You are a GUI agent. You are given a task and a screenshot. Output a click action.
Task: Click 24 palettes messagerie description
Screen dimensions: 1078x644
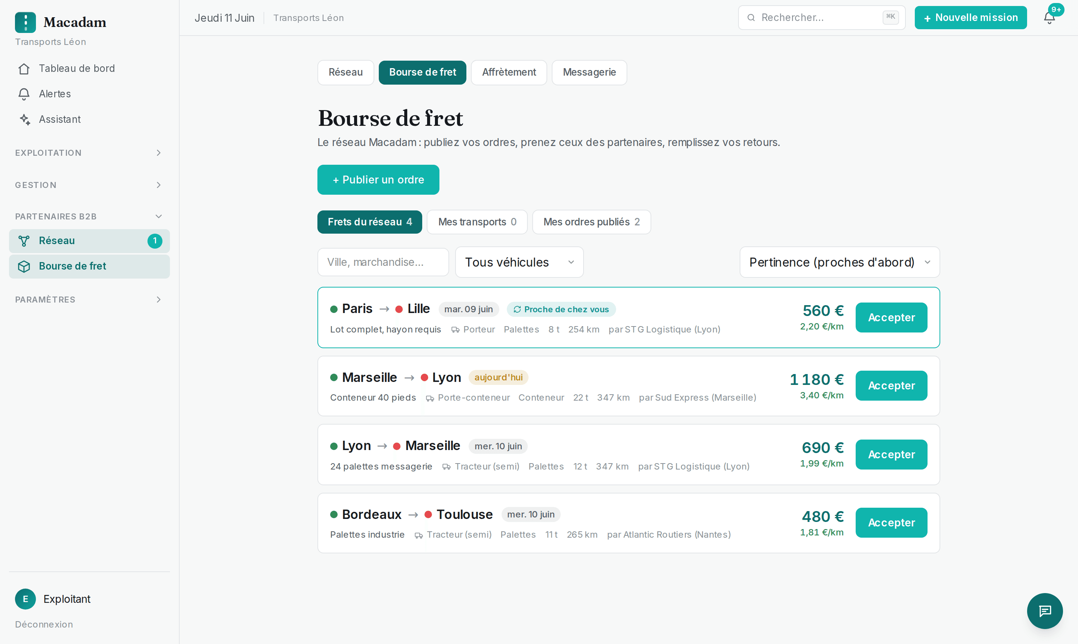point(381,466)
